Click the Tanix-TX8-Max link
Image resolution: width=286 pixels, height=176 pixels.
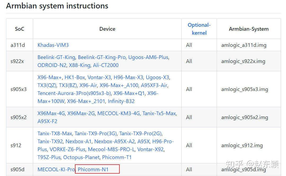click(55, 133)
